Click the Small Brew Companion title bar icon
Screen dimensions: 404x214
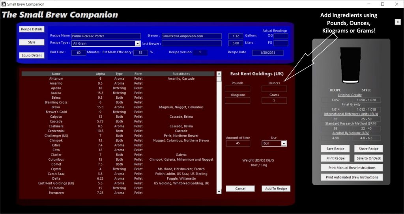[4, 4]
